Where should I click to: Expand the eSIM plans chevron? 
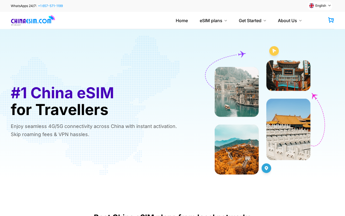coord(226,21)
